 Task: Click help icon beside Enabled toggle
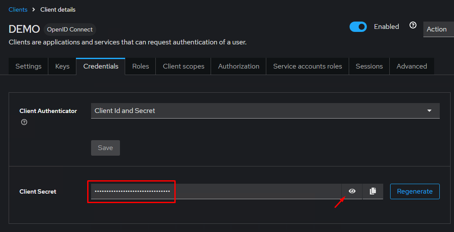point(413,25)
